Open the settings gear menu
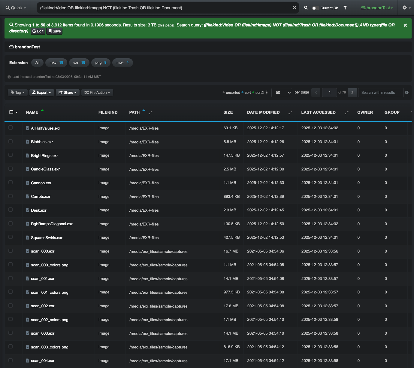The image size is (414, 368). (406, 8)
